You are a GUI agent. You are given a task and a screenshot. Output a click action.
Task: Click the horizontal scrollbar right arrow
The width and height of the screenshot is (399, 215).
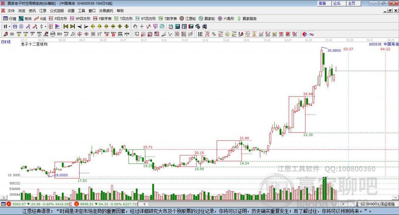tap(343, 204)
